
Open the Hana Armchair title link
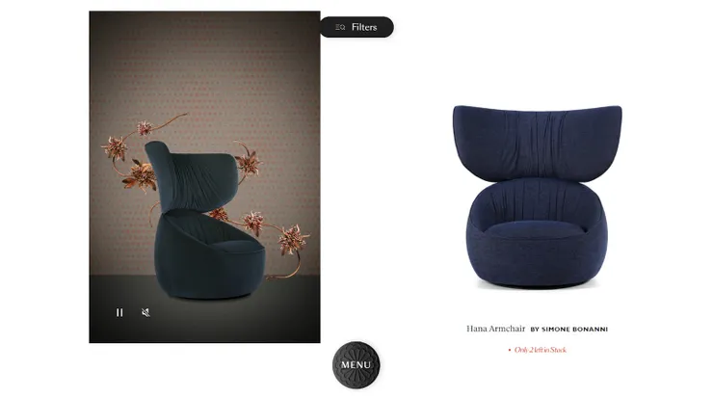[x=495, y=329]
